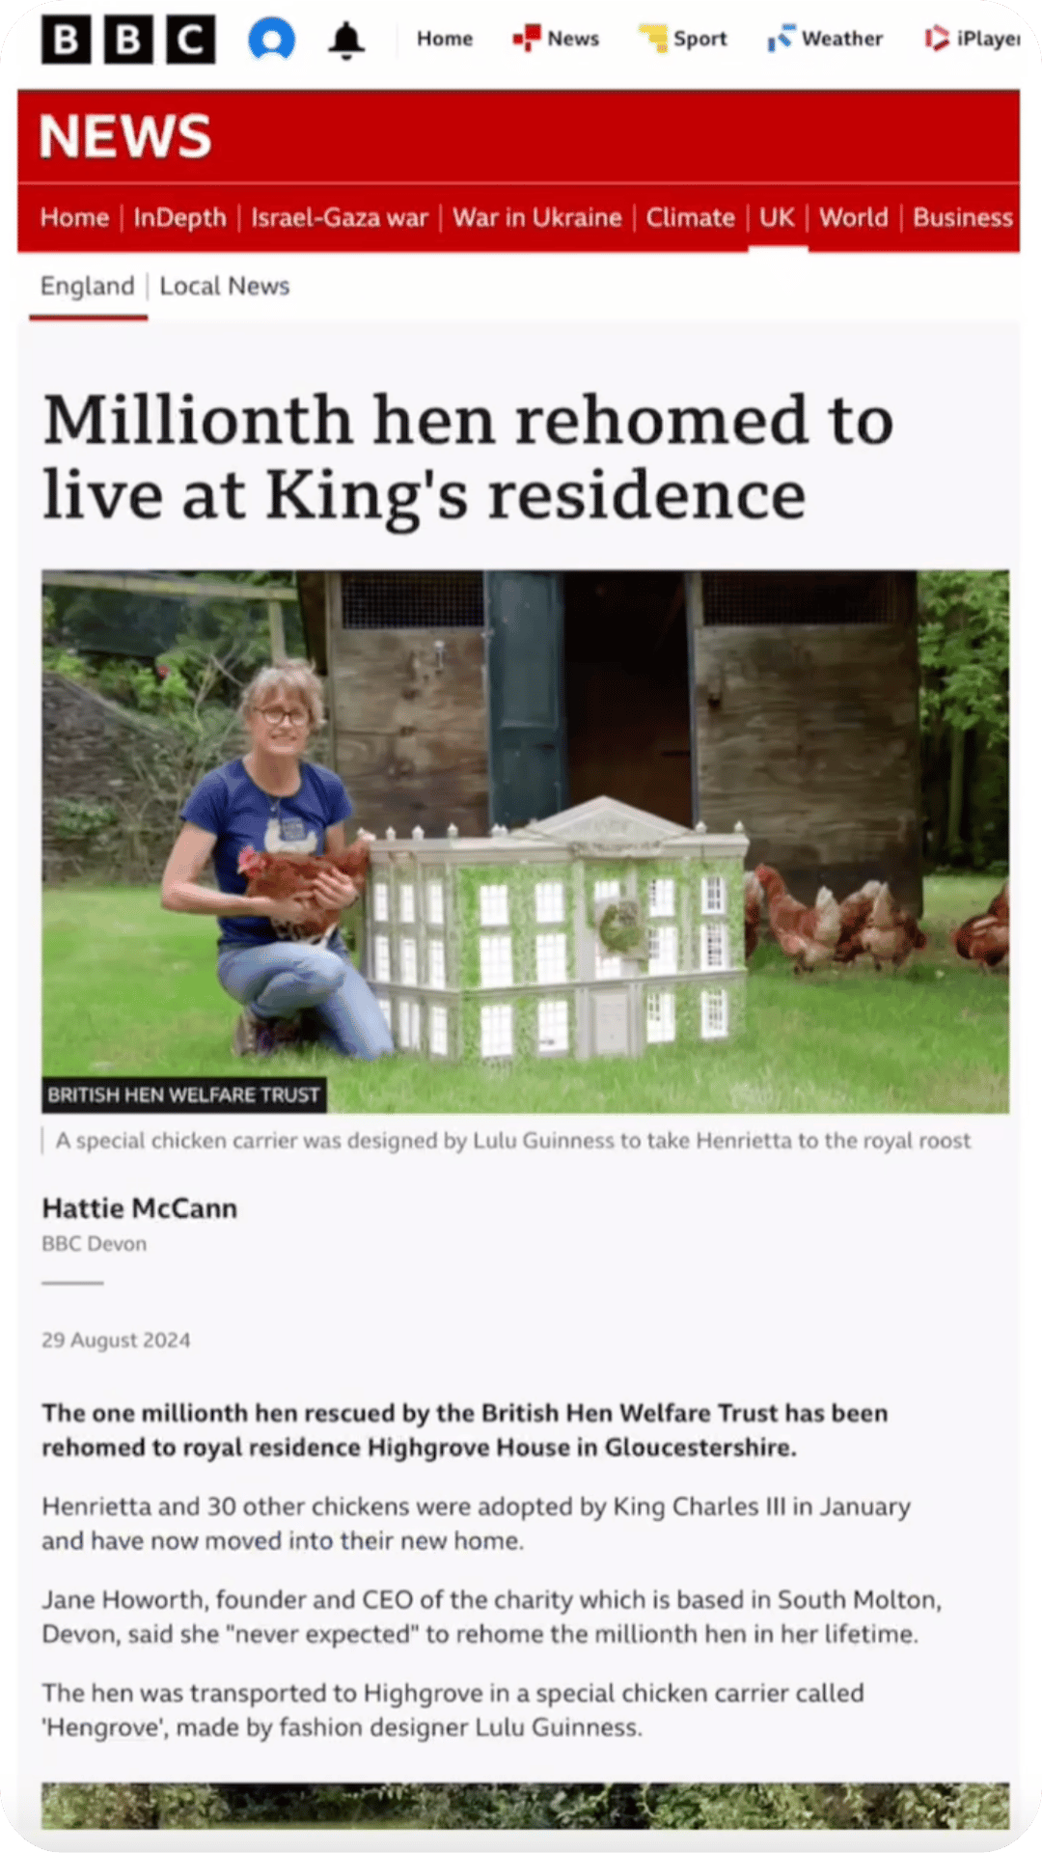Switch to England sub-tab
The width and height of the screenshot is (1042, 1853).
(x=87, y=287)
